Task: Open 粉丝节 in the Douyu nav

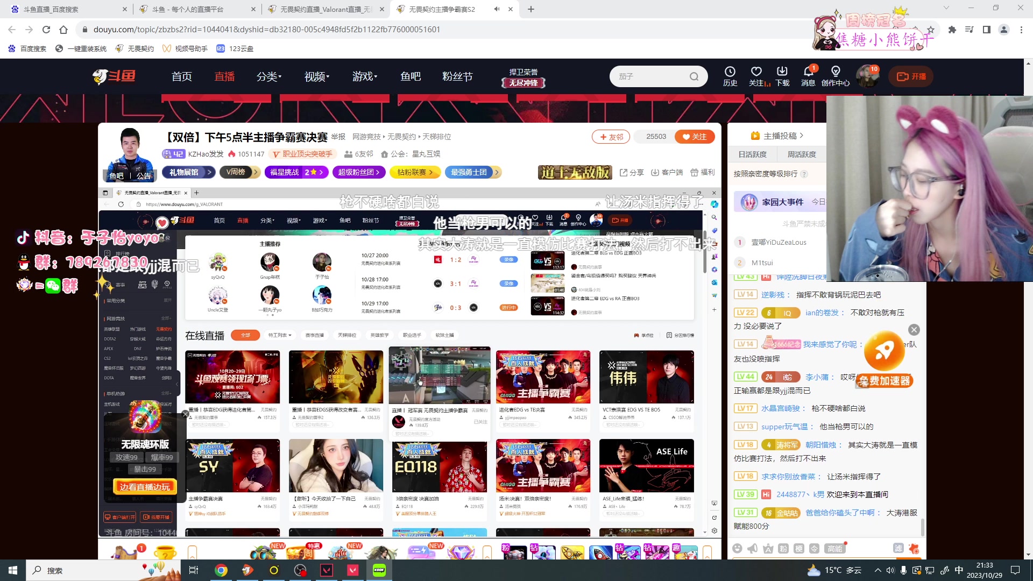Action: tap(457, 76)
